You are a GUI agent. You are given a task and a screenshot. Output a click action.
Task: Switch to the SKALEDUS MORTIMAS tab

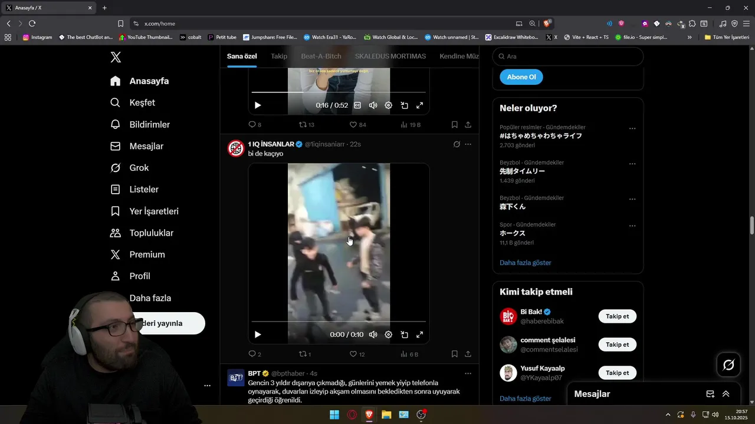pos(390,56)
